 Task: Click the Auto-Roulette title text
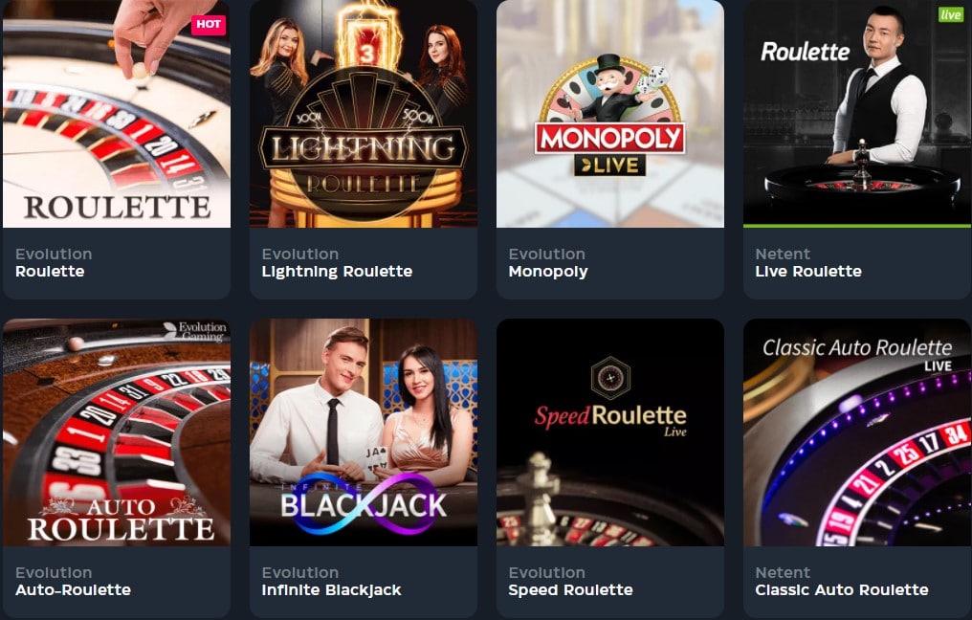point(73,589)
